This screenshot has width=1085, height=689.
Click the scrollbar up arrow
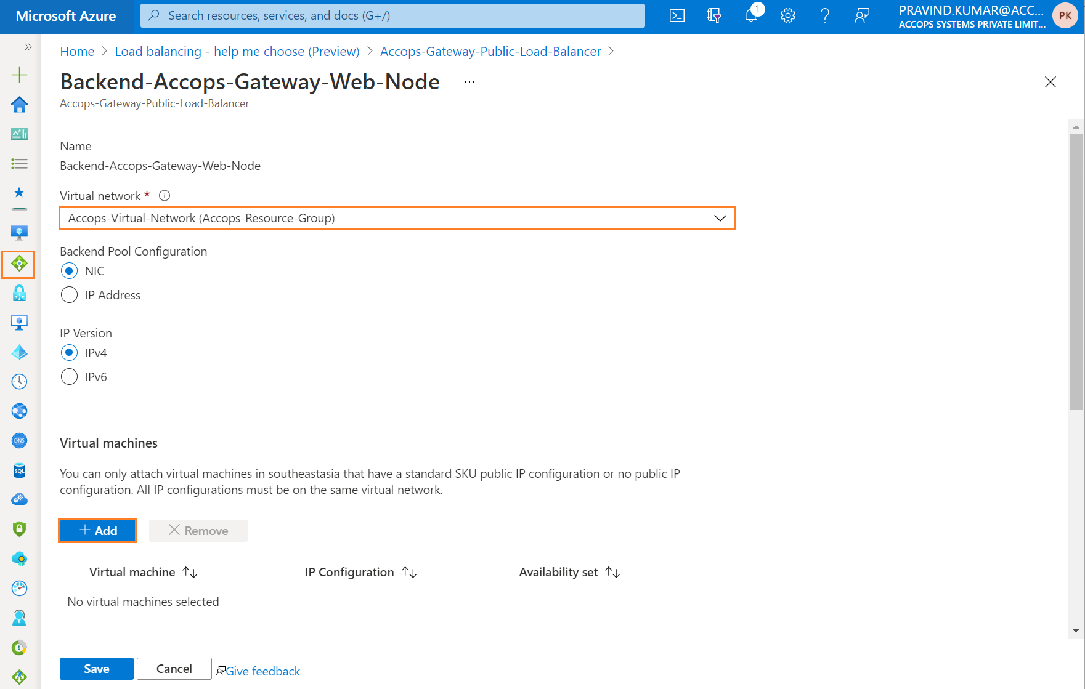click(1076, 127)
